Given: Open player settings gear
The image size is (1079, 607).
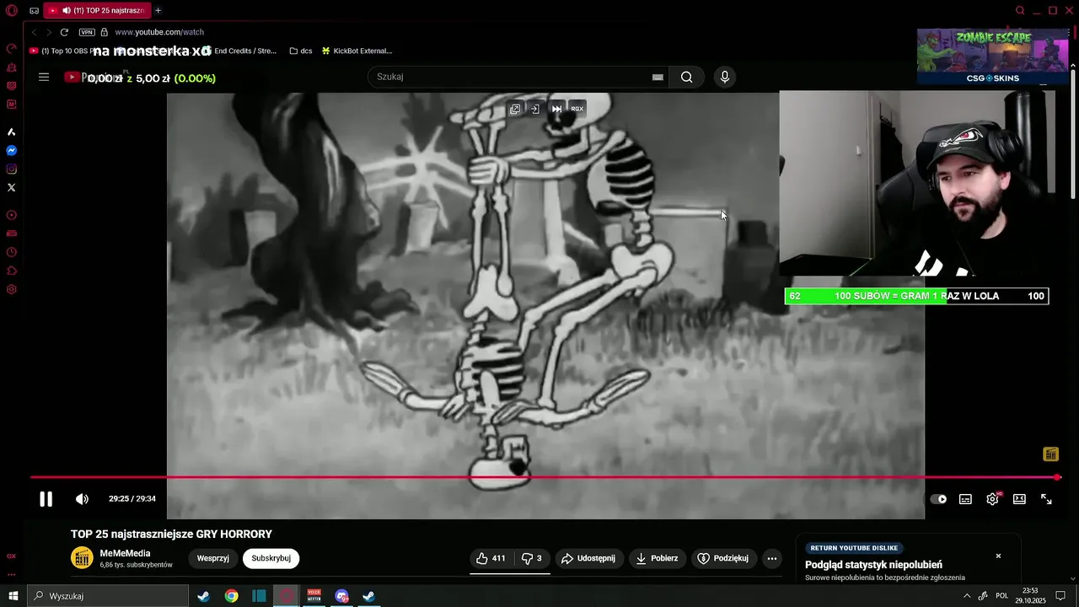Looking at the screenshot, I should [x=993, y=499].
